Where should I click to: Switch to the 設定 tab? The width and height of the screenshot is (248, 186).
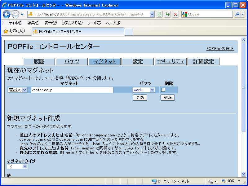point(138,61)
